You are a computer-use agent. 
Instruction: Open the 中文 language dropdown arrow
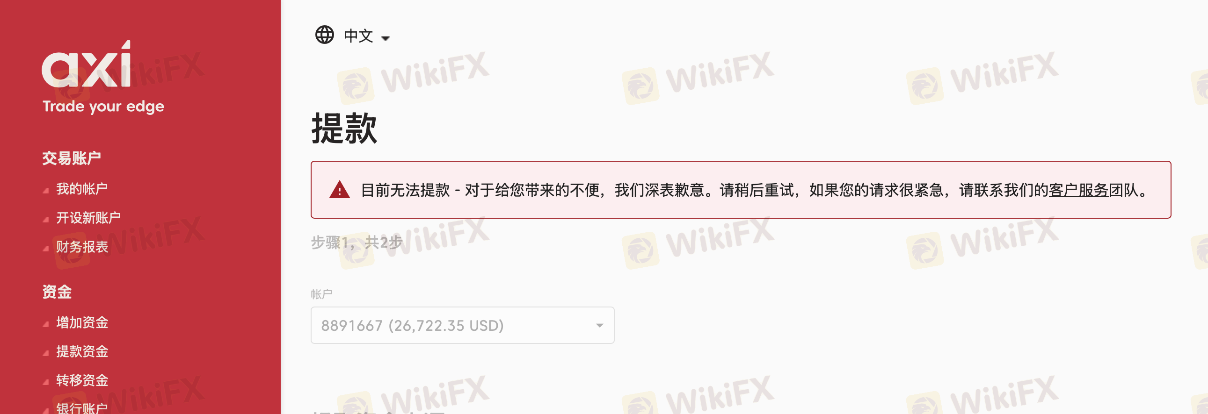coord(386,38)
